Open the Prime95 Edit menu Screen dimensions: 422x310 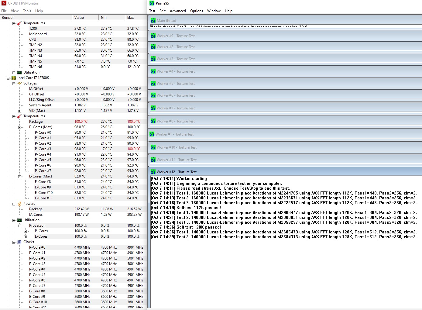(163, 11)
